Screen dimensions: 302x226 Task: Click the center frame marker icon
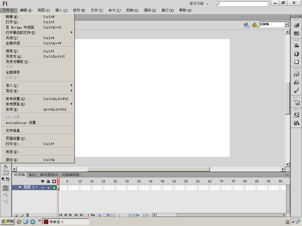pos(88,215)
